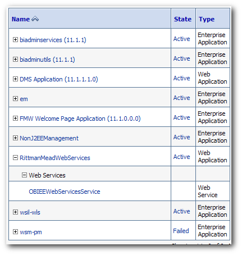Screen dimensions: 242x255
Task: Sort table by Type column header
Action: click(207, 19)
